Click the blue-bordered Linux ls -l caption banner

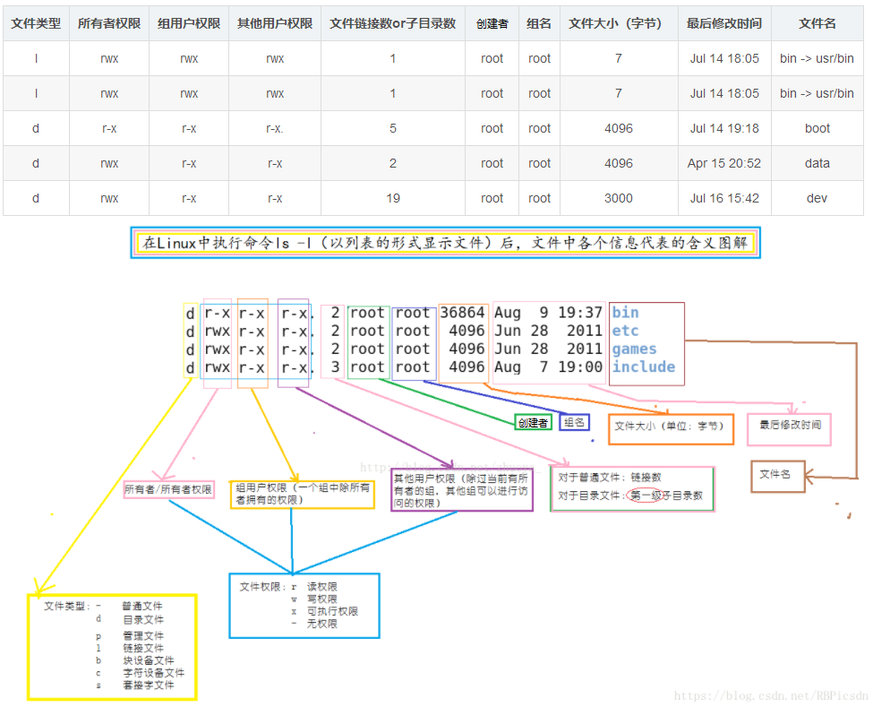pyautogui.click(x=445, y=243)
